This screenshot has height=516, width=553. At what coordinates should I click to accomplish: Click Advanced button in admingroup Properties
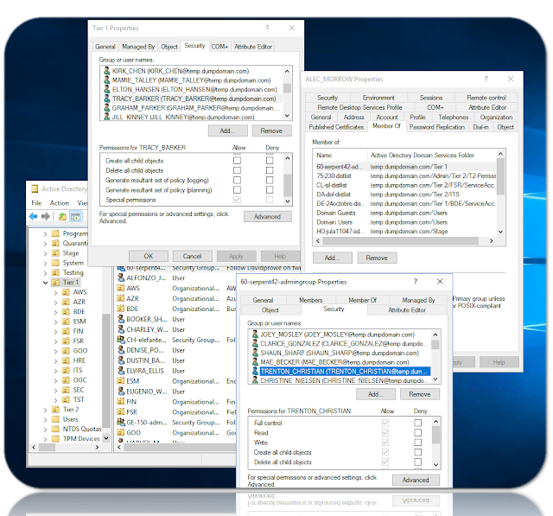pyautogui.click(x=416, y=480)
